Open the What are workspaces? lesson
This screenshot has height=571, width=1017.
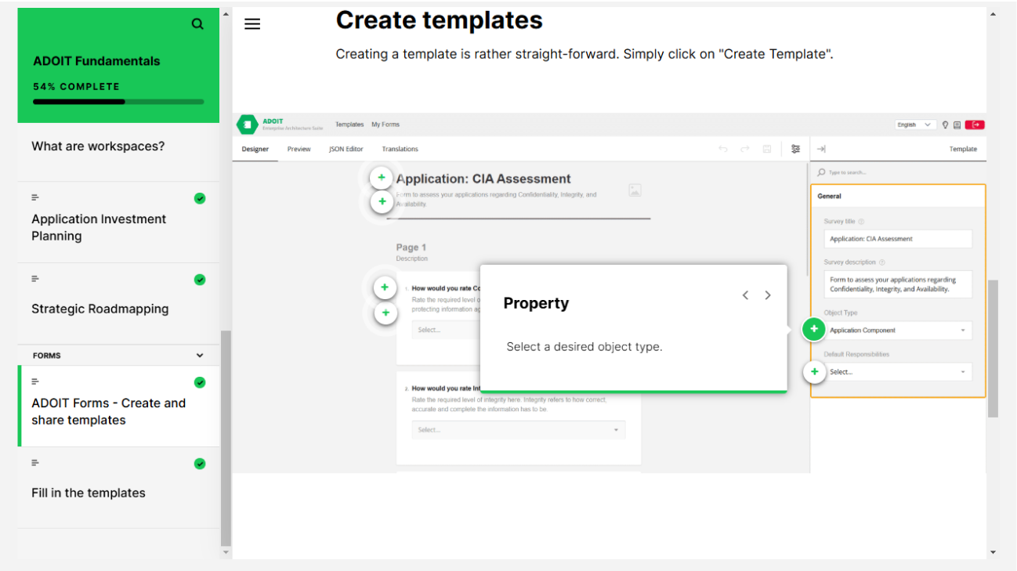point(98,146)
